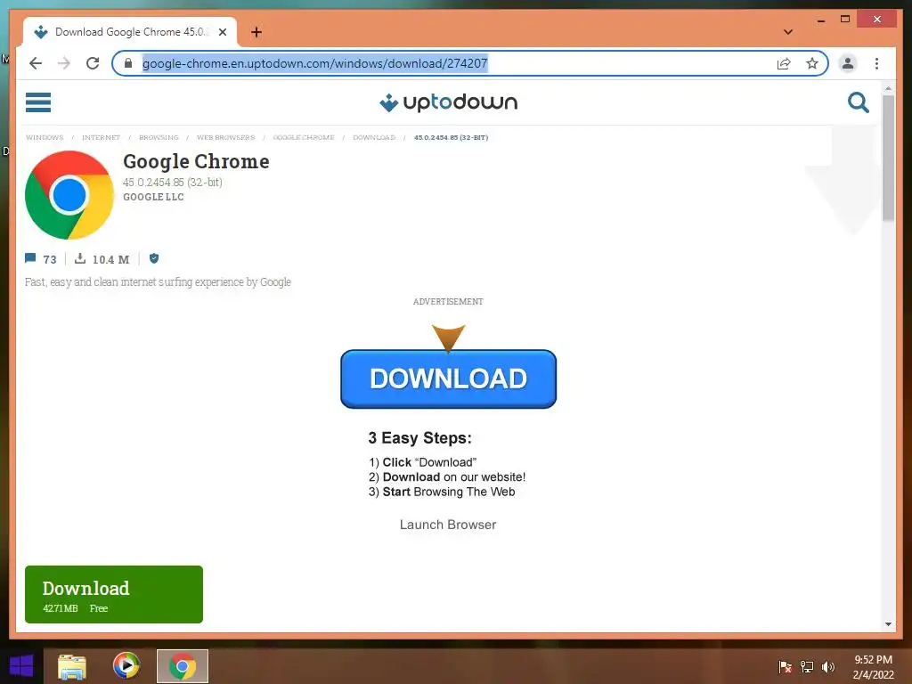Close the Download Google Chrome tab
Screen dimensions: 912x684
click(223, 32)
